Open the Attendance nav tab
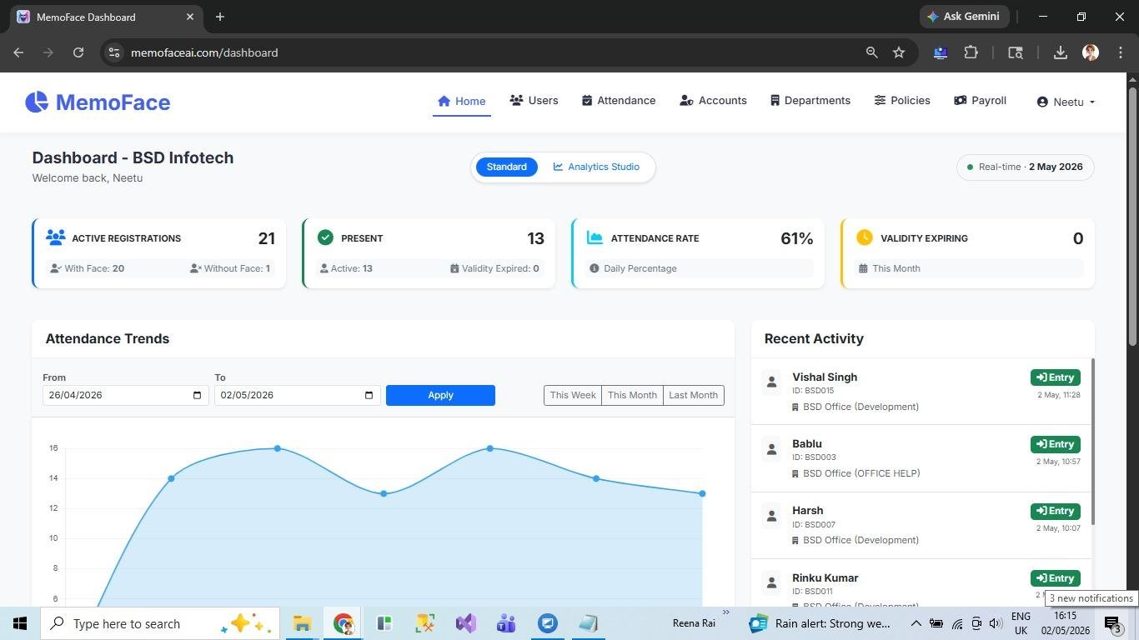The width and height of the screenshot is (1139, 640). pos(619,101)
